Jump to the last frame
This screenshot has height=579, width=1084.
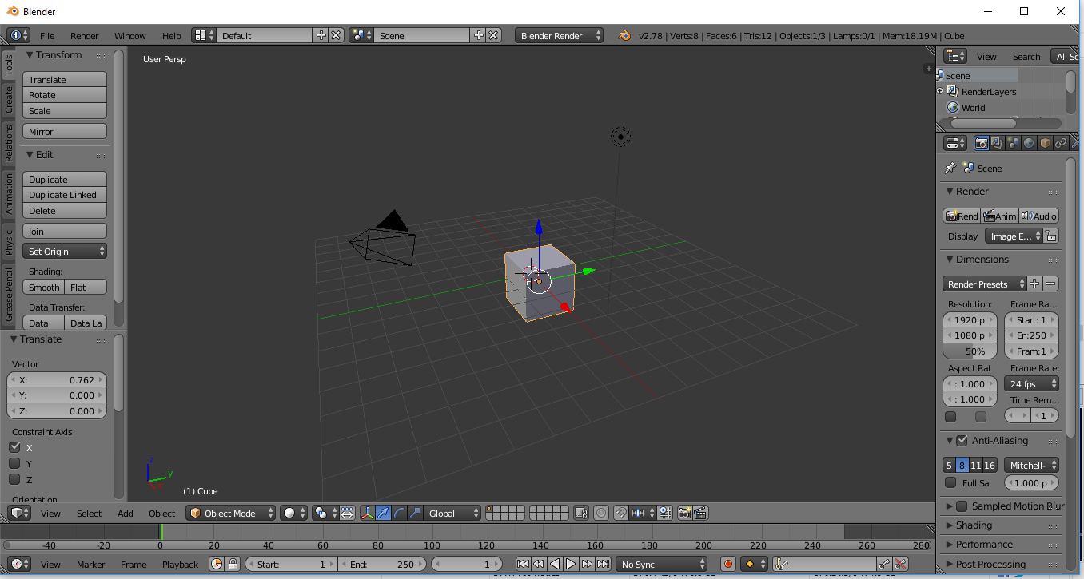point(604,564)
